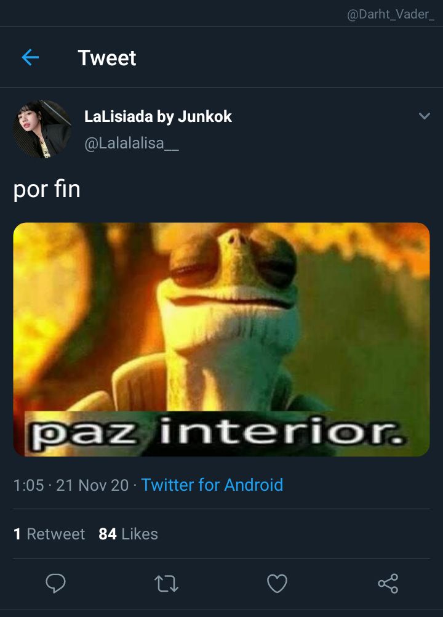Tap the back arrow icon
This screenshot has width=443, height=617.
coord(30,57)
